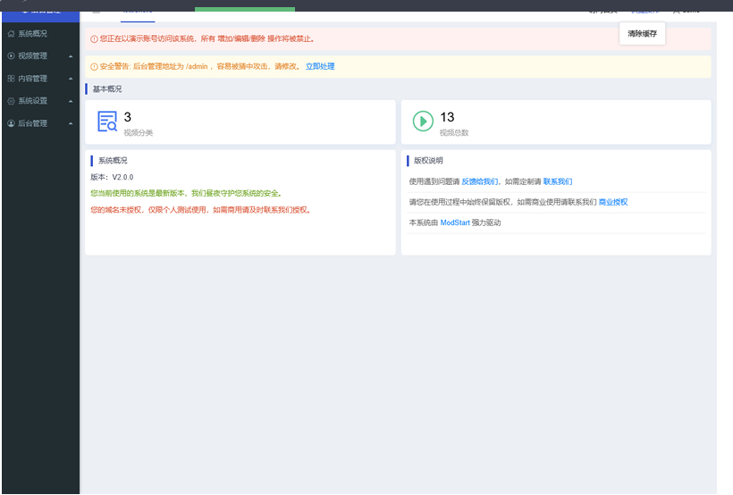Click the 版权说明 panel heading

coord(428,160)
